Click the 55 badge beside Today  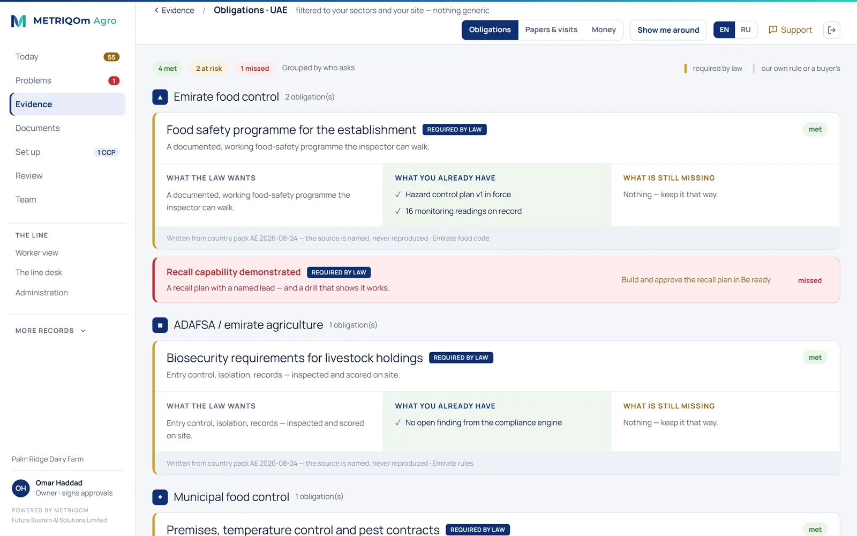[x=111, y=57]
